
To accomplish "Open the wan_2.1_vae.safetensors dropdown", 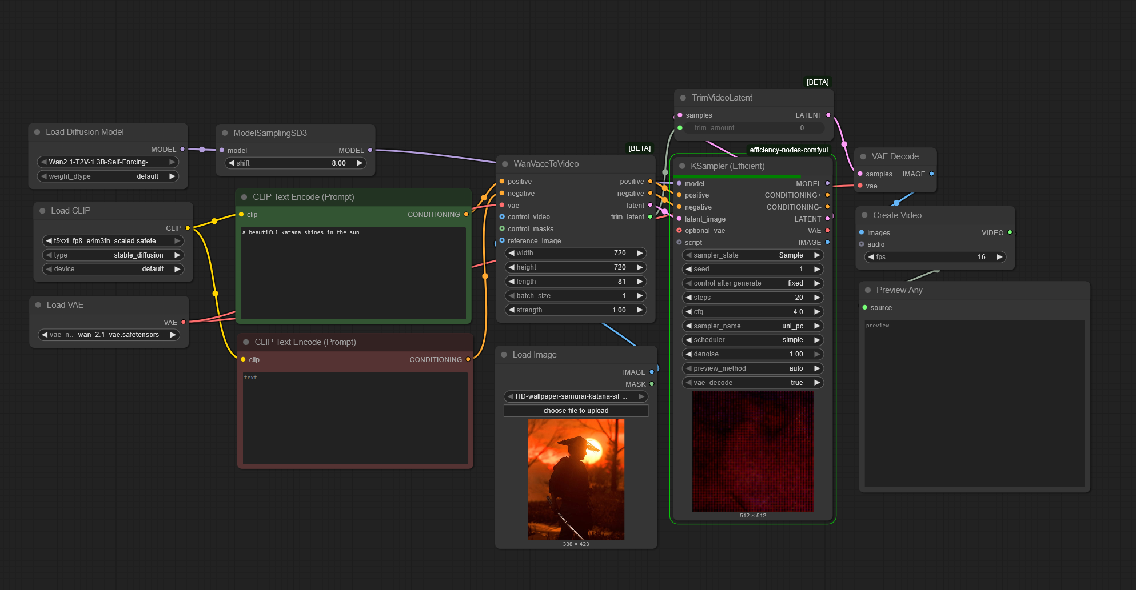I will point(109,335).
